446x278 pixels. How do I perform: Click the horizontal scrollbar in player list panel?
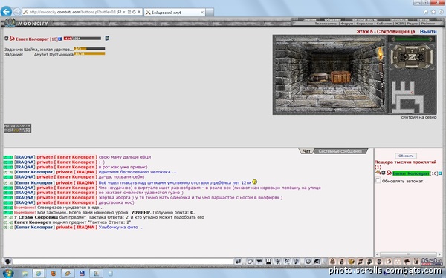408,254
